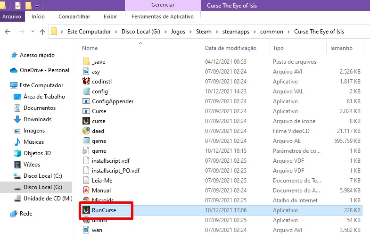Select the Curse application icon of 2.024 KB
370x241 pixels.
point(86,111)
